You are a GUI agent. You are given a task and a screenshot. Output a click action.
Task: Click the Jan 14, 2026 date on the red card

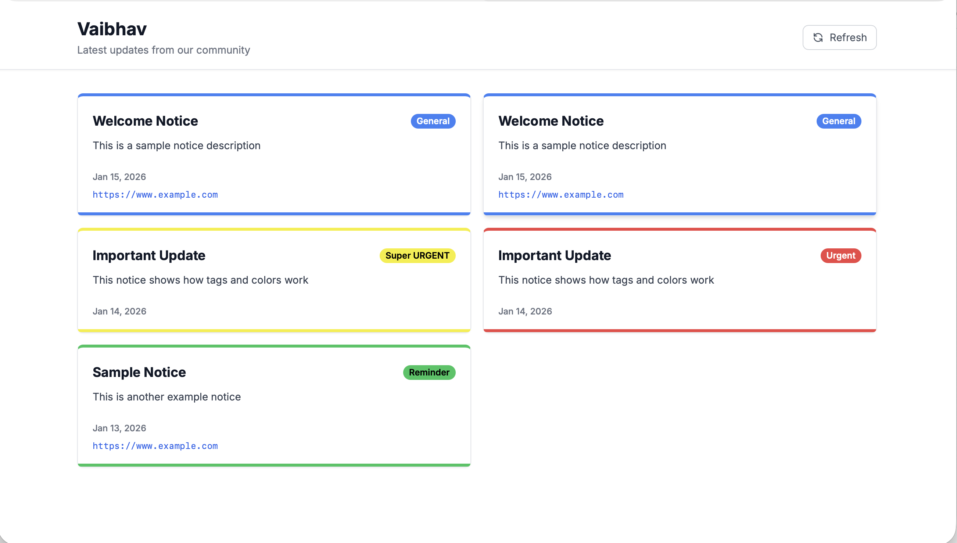[x=525, y=312]
